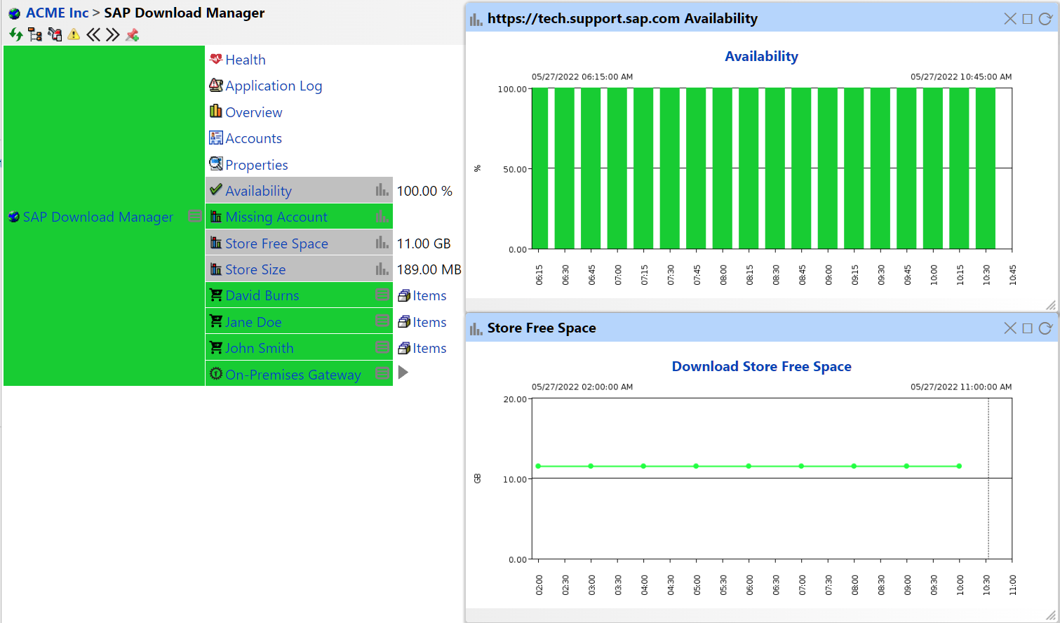Image resolution: width=1060 pixels, height=623 pixels.
Task: Click the list icon on David Burns row
Action: [x=382, y=295]
